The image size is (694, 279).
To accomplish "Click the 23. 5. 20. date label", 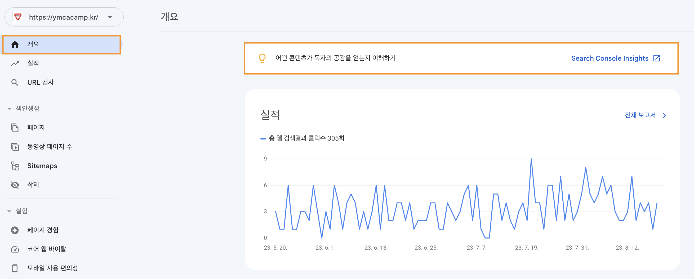I will (275, 248).
